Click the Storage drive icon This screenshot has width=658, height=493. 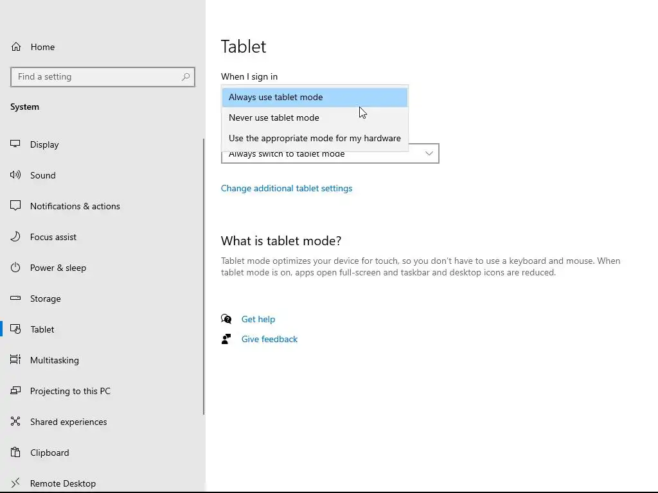[16, 298]
